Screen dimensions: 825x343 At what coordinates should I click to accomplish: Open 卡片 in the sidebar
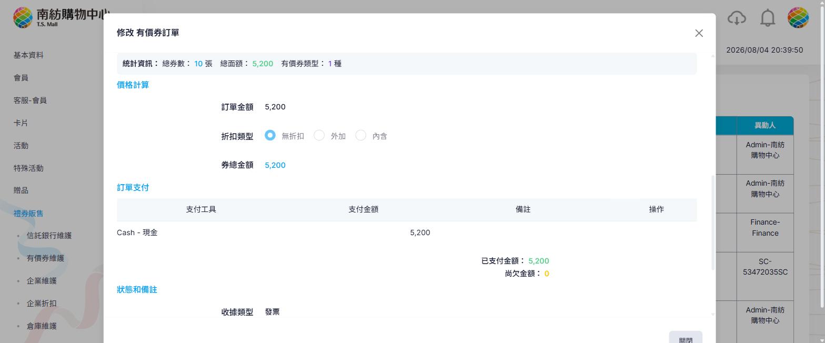click(21, 123)
